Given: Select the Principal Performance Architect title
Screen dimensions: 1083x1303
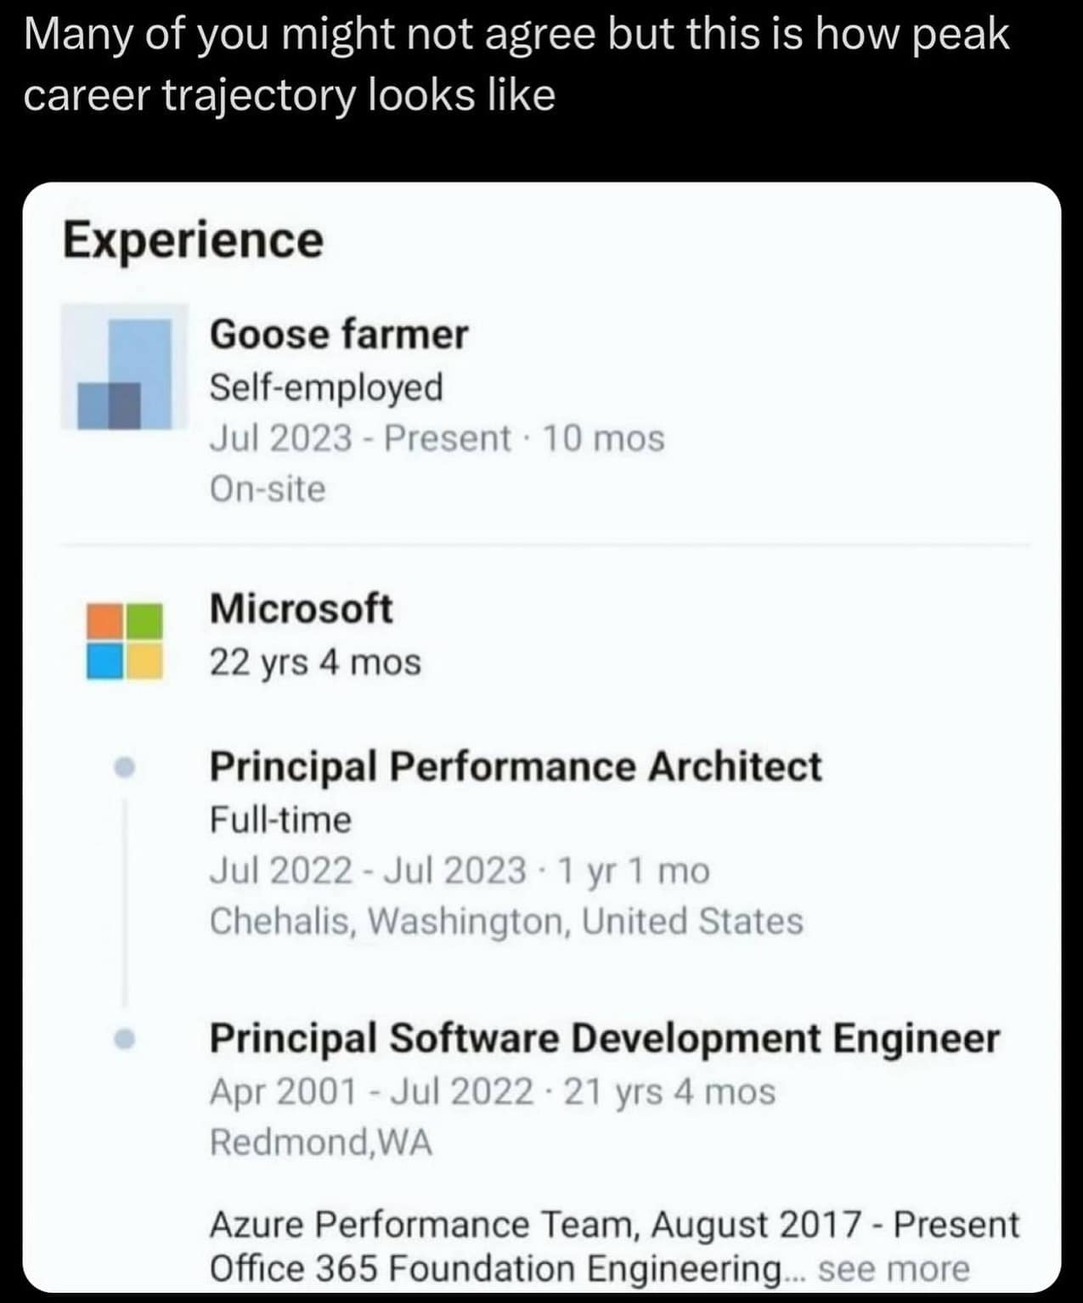Looking at the screenshot, I should tap(515, 766).
